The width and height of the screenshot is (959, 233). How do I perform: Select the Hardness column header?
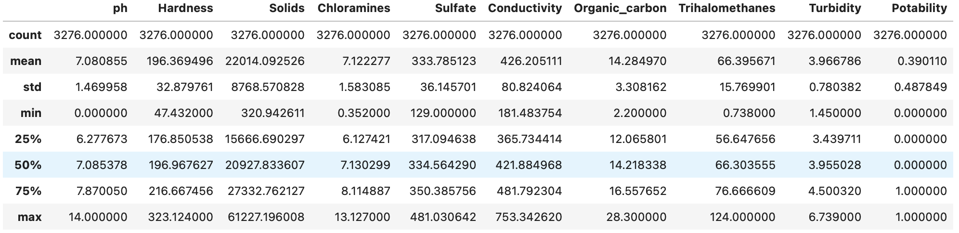coord(185,8)
